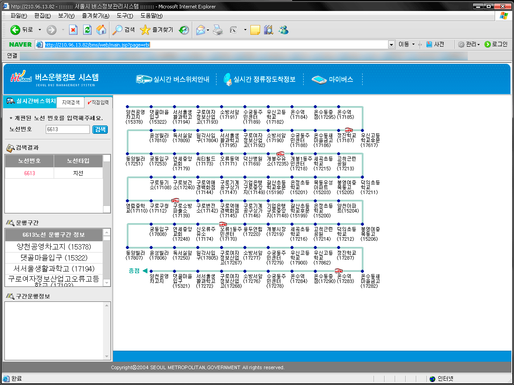The image size is (514, 385).
Task: Open the back button history dropdown arrow
Action: (40, 30)
